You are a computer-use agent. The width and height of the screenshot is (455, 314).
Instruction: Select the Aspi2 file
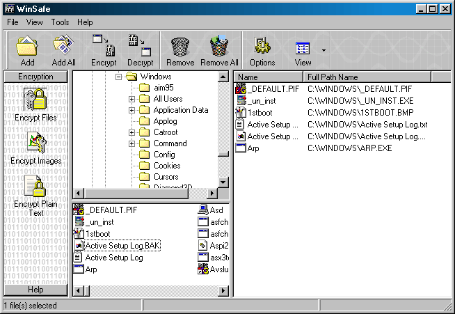pos(214,246)
